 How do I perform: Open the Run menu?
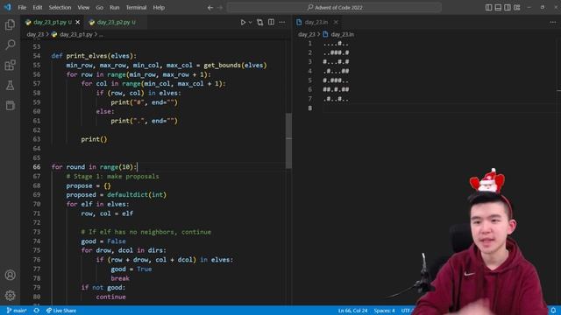coord(115,8)
